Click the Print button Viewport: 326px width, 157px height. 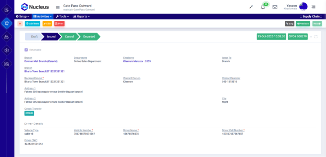click(x=59, y=24)
